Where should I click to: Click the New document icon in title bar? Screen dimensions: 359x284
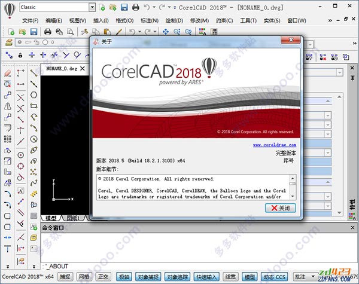point(102,7)
